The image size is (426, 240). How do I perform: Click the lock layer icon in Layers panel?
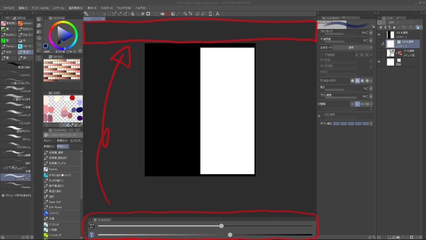coord(394,27)
